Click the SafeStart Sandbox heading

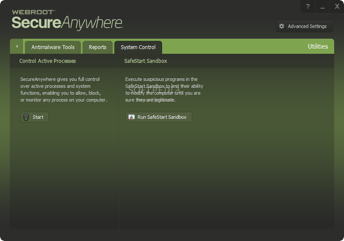tap(146, 61)
